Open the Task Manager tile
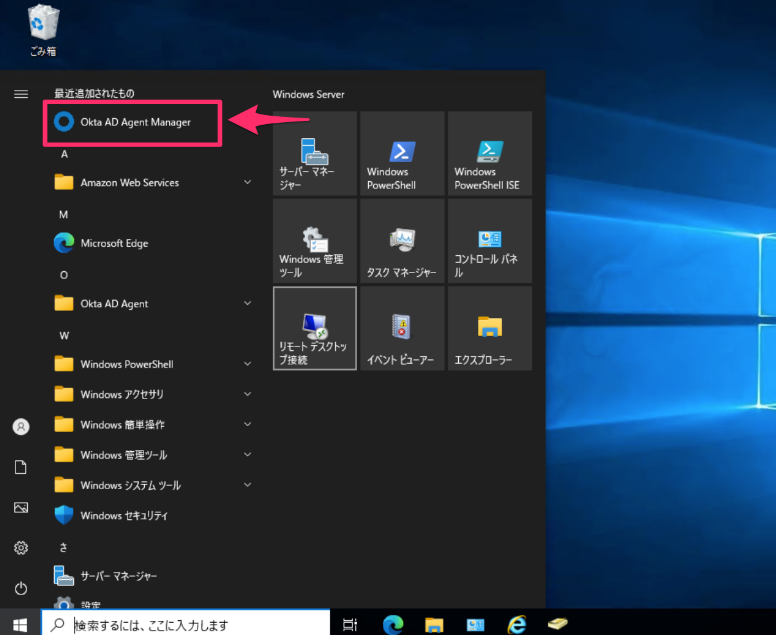The height and width of the screenshot is (635, 776). 402,241
